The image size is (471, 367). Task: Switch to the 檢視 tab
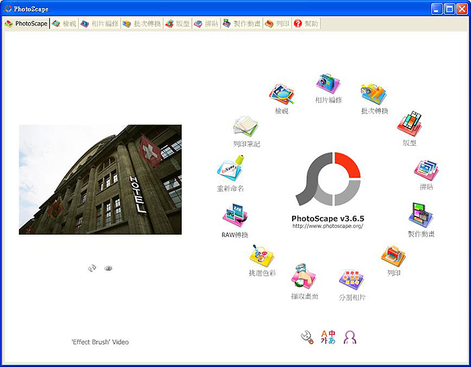[x=64, y=24]
